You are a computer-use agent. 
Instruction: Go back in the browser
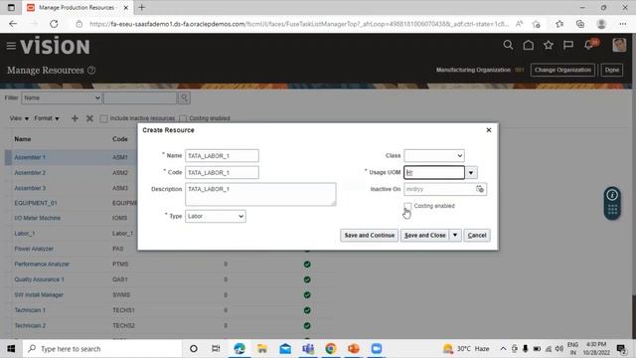tap(13, 24)
